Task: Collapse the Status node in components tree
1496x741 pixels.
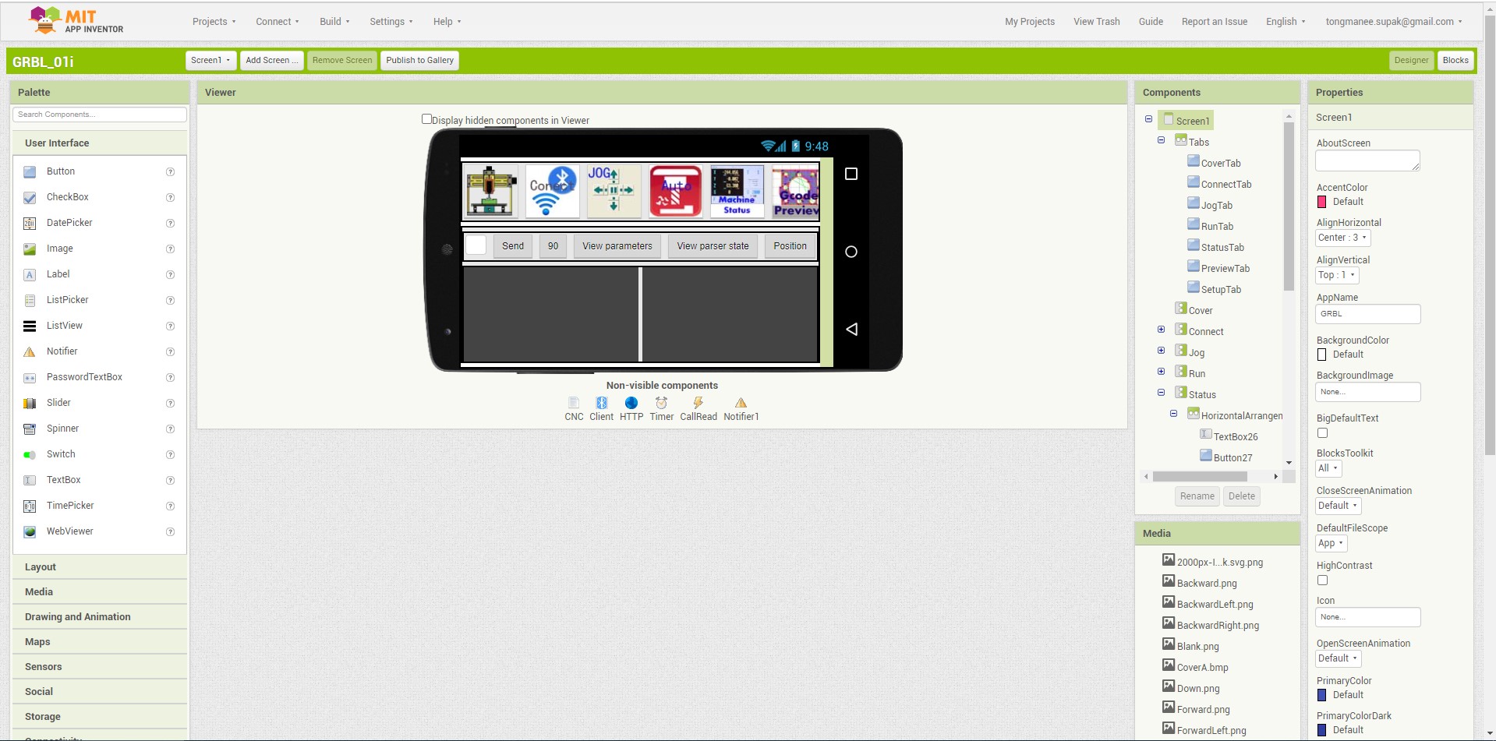Action: pos(1161,393)
